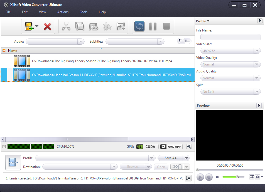Open the Actions menu
Viewport: 265px width, 192px height.
point(63,12)
